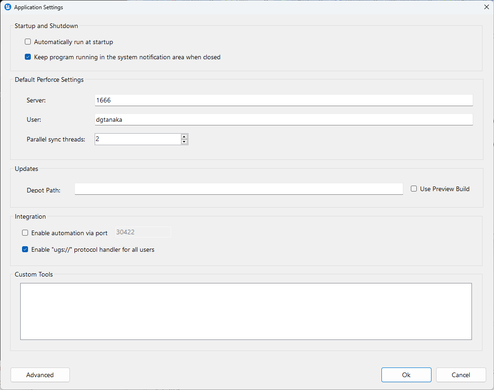This screenshot has height=390, width=494.
Task: Click inside Parallel sync threads number box
Action: (137, 139)
